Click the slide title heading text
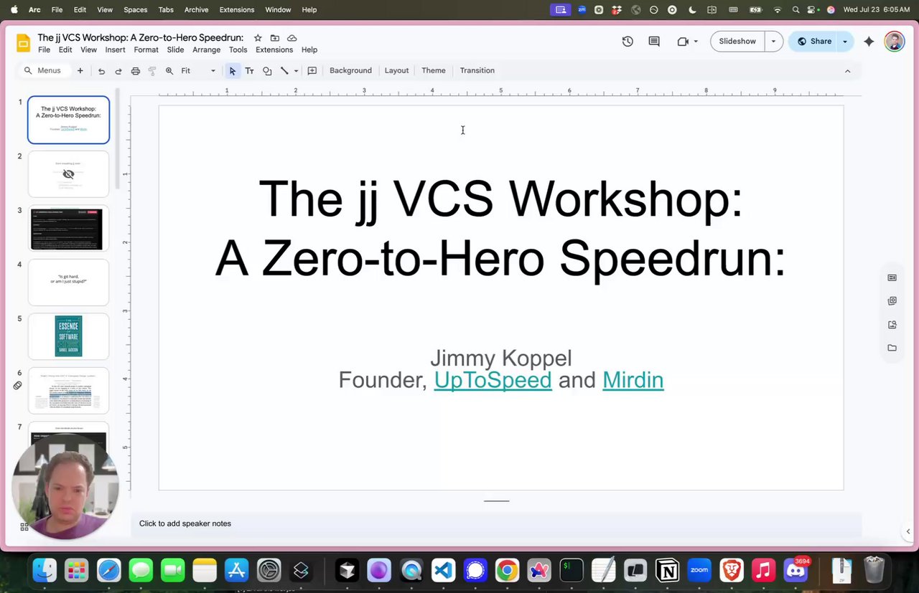This screenshot has width=919, height=593. [x=500, y=228]
